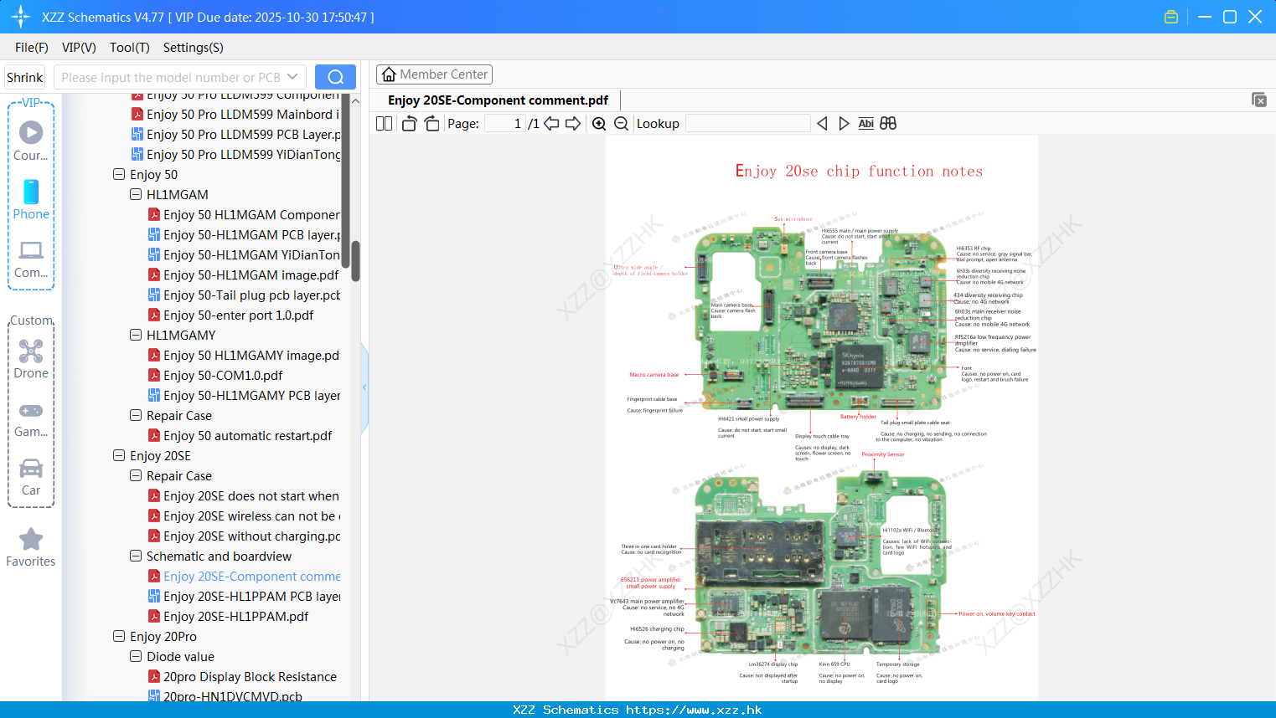
Task: Select Phone category in sidebar
Action: pos(31,199)
